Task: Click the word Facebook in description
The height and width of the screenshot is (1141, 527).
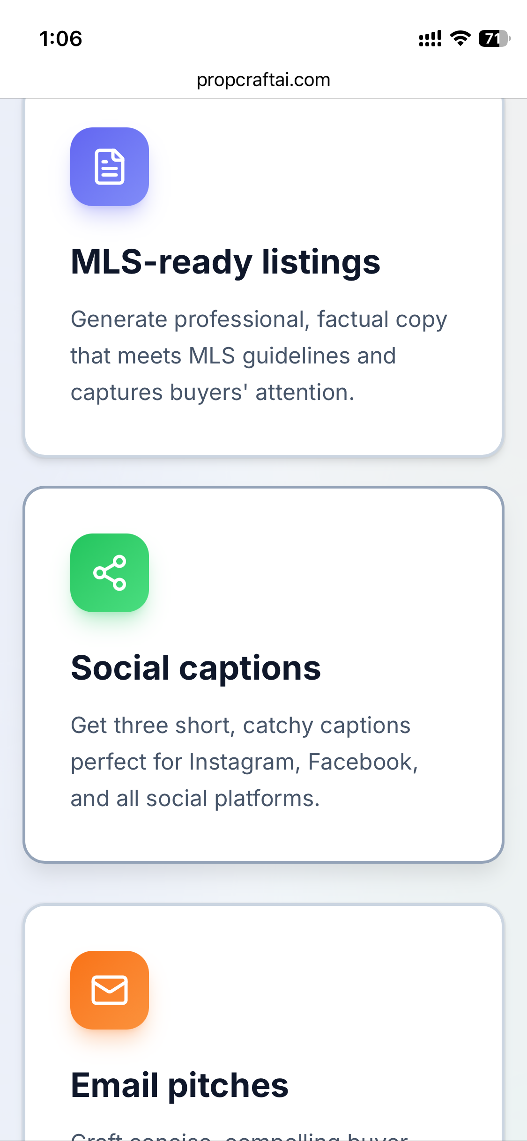Action: click(363, 762)
